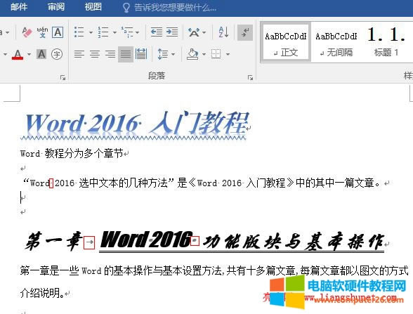Screen dimensions: 413x314
Task: Click the chapter heading 第一章
Action: pos(54,241)
